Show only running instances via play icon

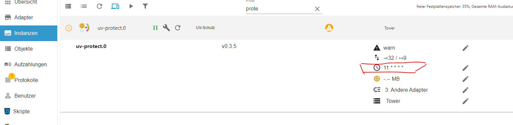click(131, 6)
